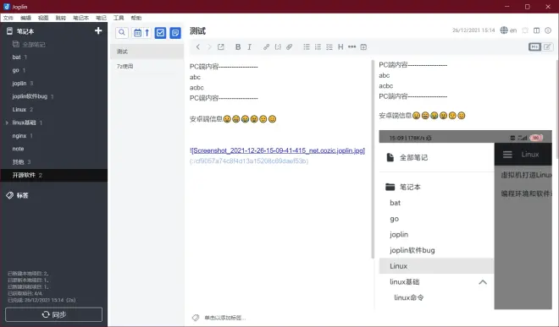
Task: Click the editor pane vertical scrollbar
Action: (x=373, y=159)
